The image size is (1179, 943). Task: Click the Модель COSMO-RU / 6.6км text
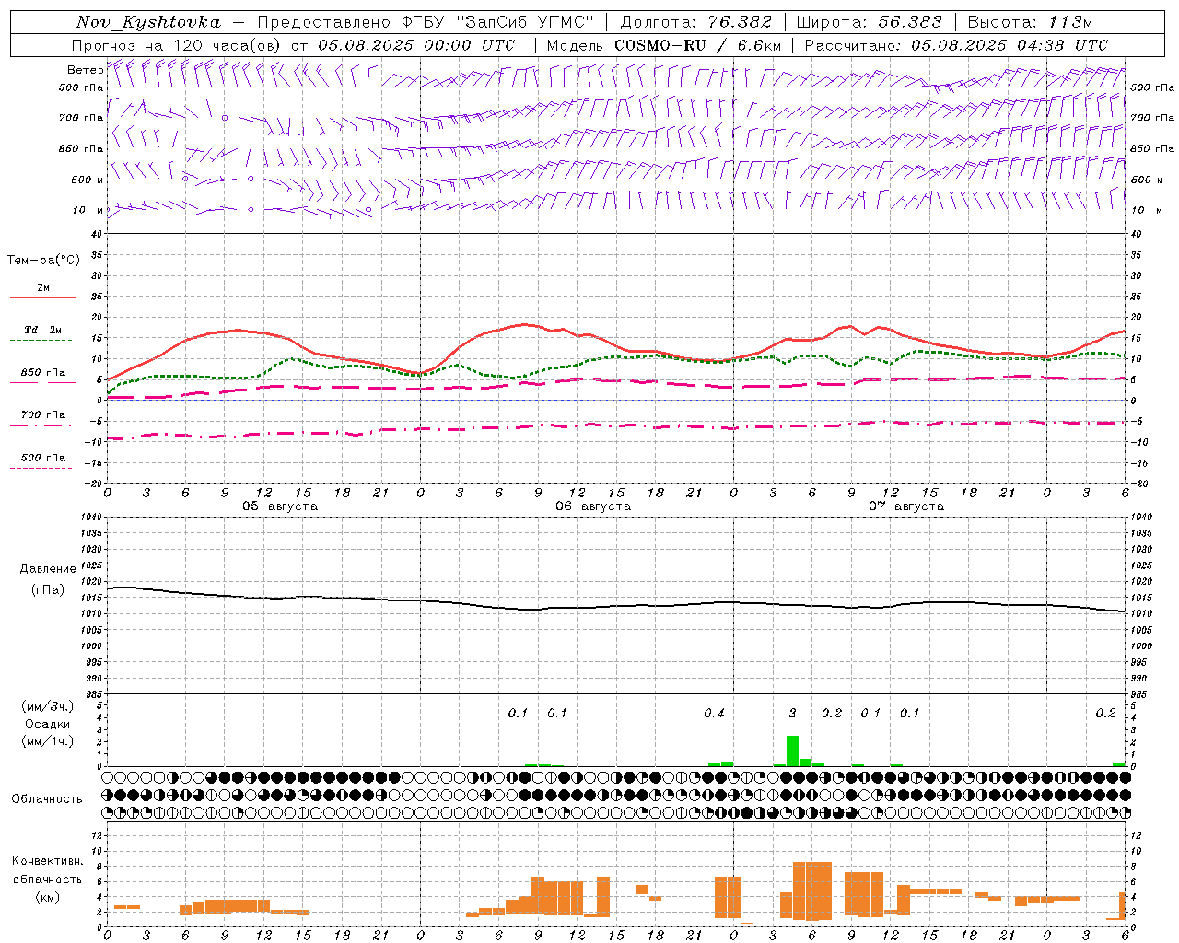(664, 45)
